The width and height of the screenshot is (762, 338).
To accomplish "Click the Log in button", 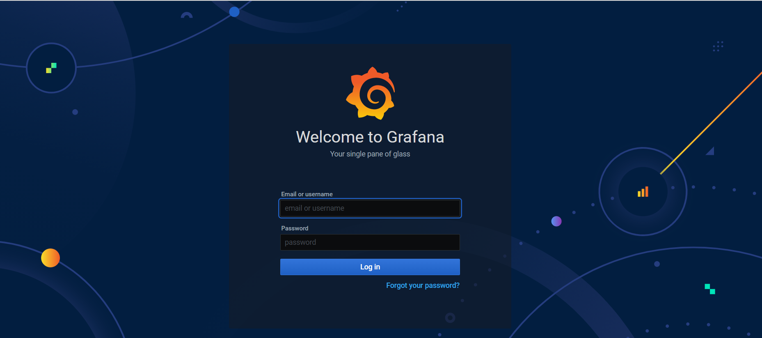I will (x=370, y=267).
